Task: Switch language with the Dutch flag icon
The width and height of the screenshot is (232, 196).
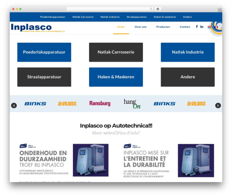Action: (x=209, y=27)
